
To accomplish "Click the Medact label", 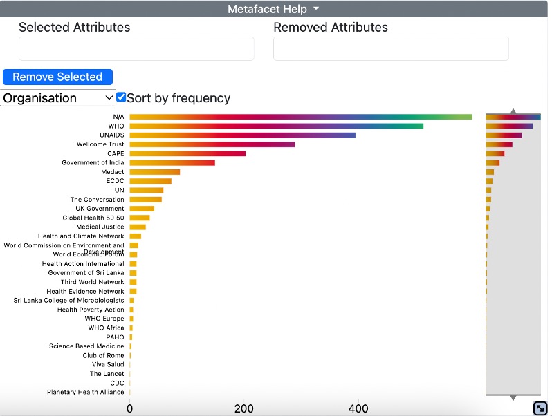I will (x=113, y=172).
